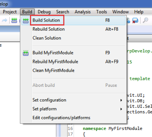Expand the Set platform submenu
The height and width of the screenshot is (137, 152).
point(73,109)
